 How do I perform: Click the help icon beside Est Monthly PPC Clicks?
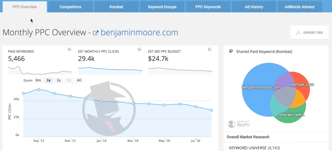point(139,50)
